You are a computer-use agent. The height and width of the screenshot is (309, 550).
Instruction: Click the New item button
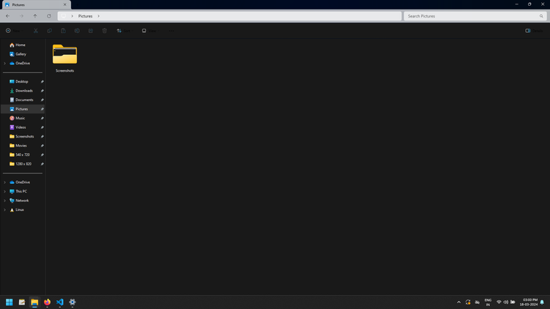13,31
